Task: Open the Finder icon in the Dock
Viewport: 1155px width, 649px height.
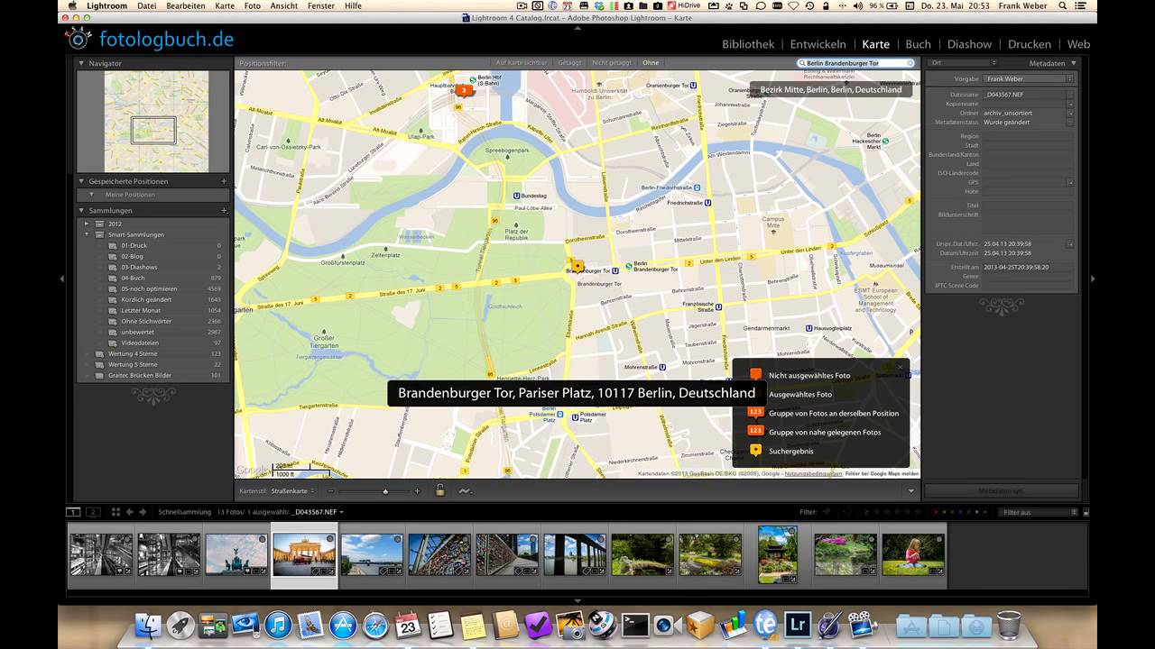Action: 148,625
